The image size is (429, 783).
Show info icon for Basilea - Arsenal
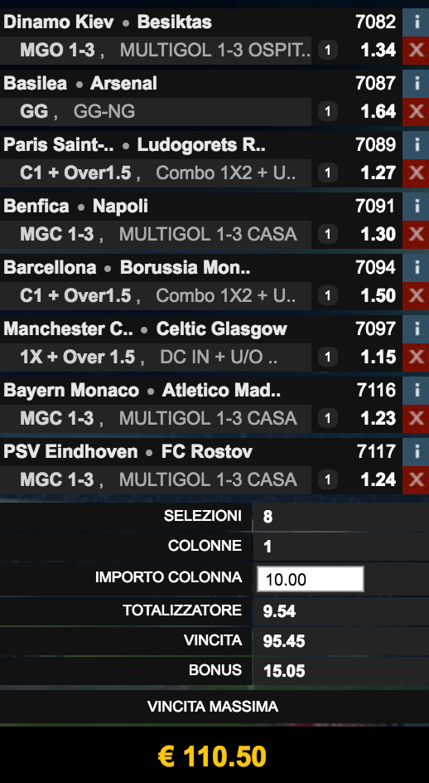[416, 84]
